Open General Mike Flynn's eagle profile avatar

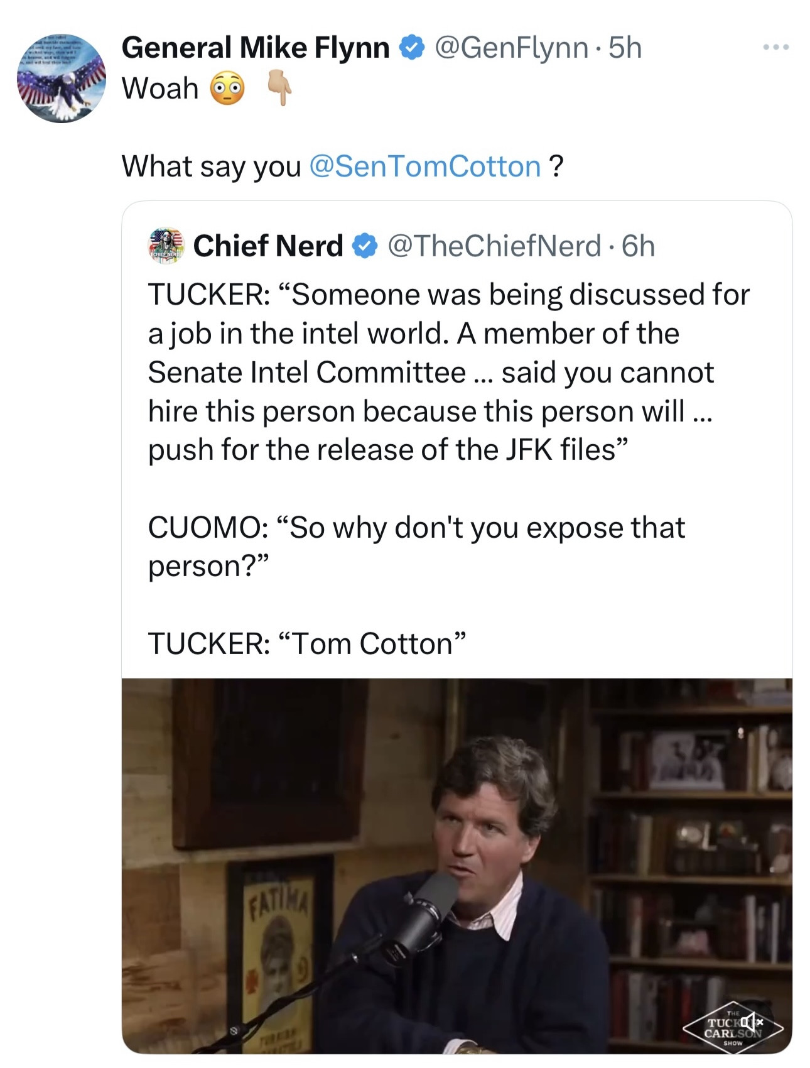coord(61,79)
